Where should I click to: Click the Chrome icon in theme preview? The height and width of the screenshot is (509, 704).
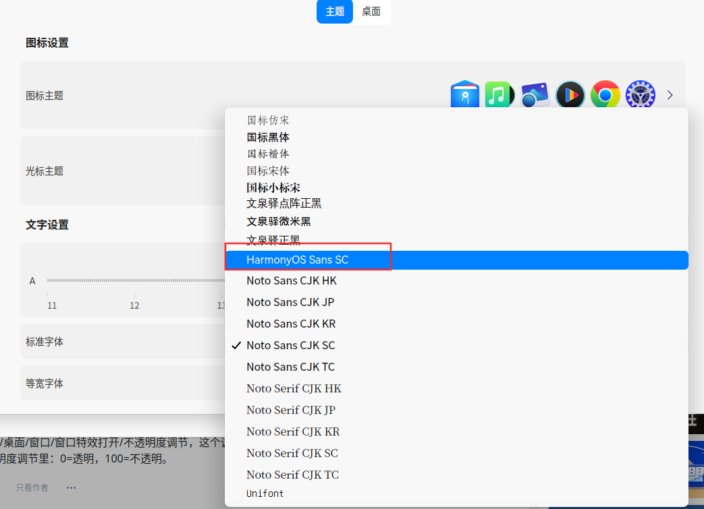605,94
